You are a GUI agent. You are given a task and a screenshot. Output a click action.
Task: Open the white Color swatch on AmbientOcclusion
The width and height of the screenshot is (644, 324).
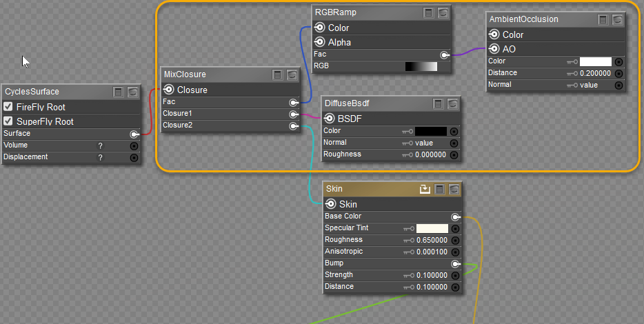tap(596, 62)
